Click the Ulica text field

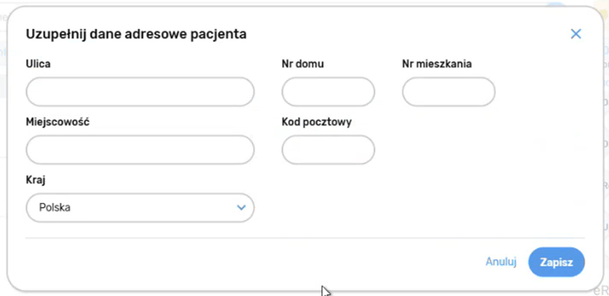pos(140,92)
